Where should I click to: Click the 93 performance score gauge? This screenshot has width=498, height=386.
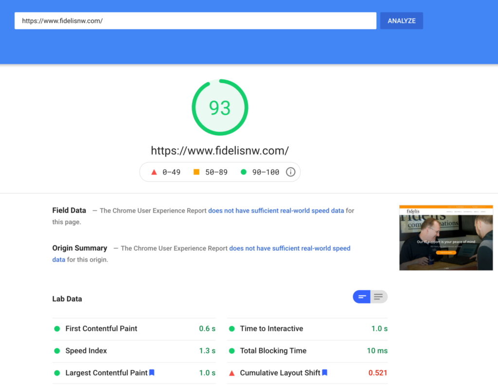tap(220, 107)
